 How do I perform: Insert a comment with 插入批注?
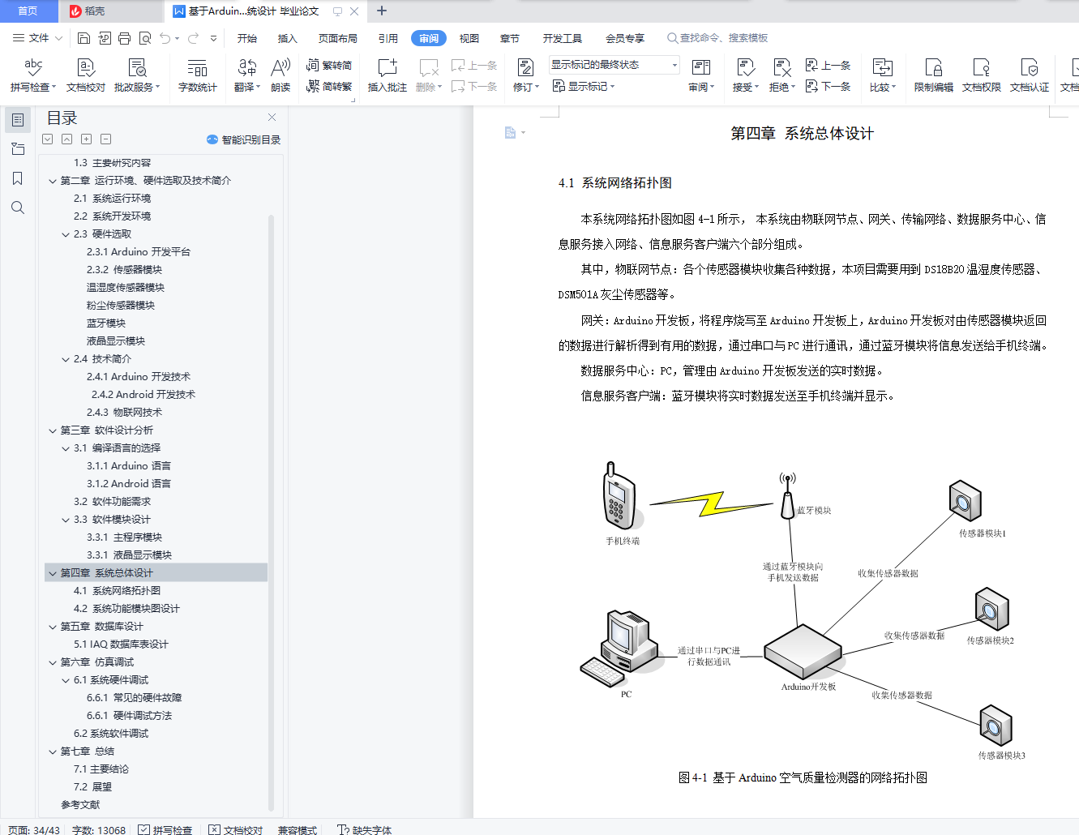point(387,75)
